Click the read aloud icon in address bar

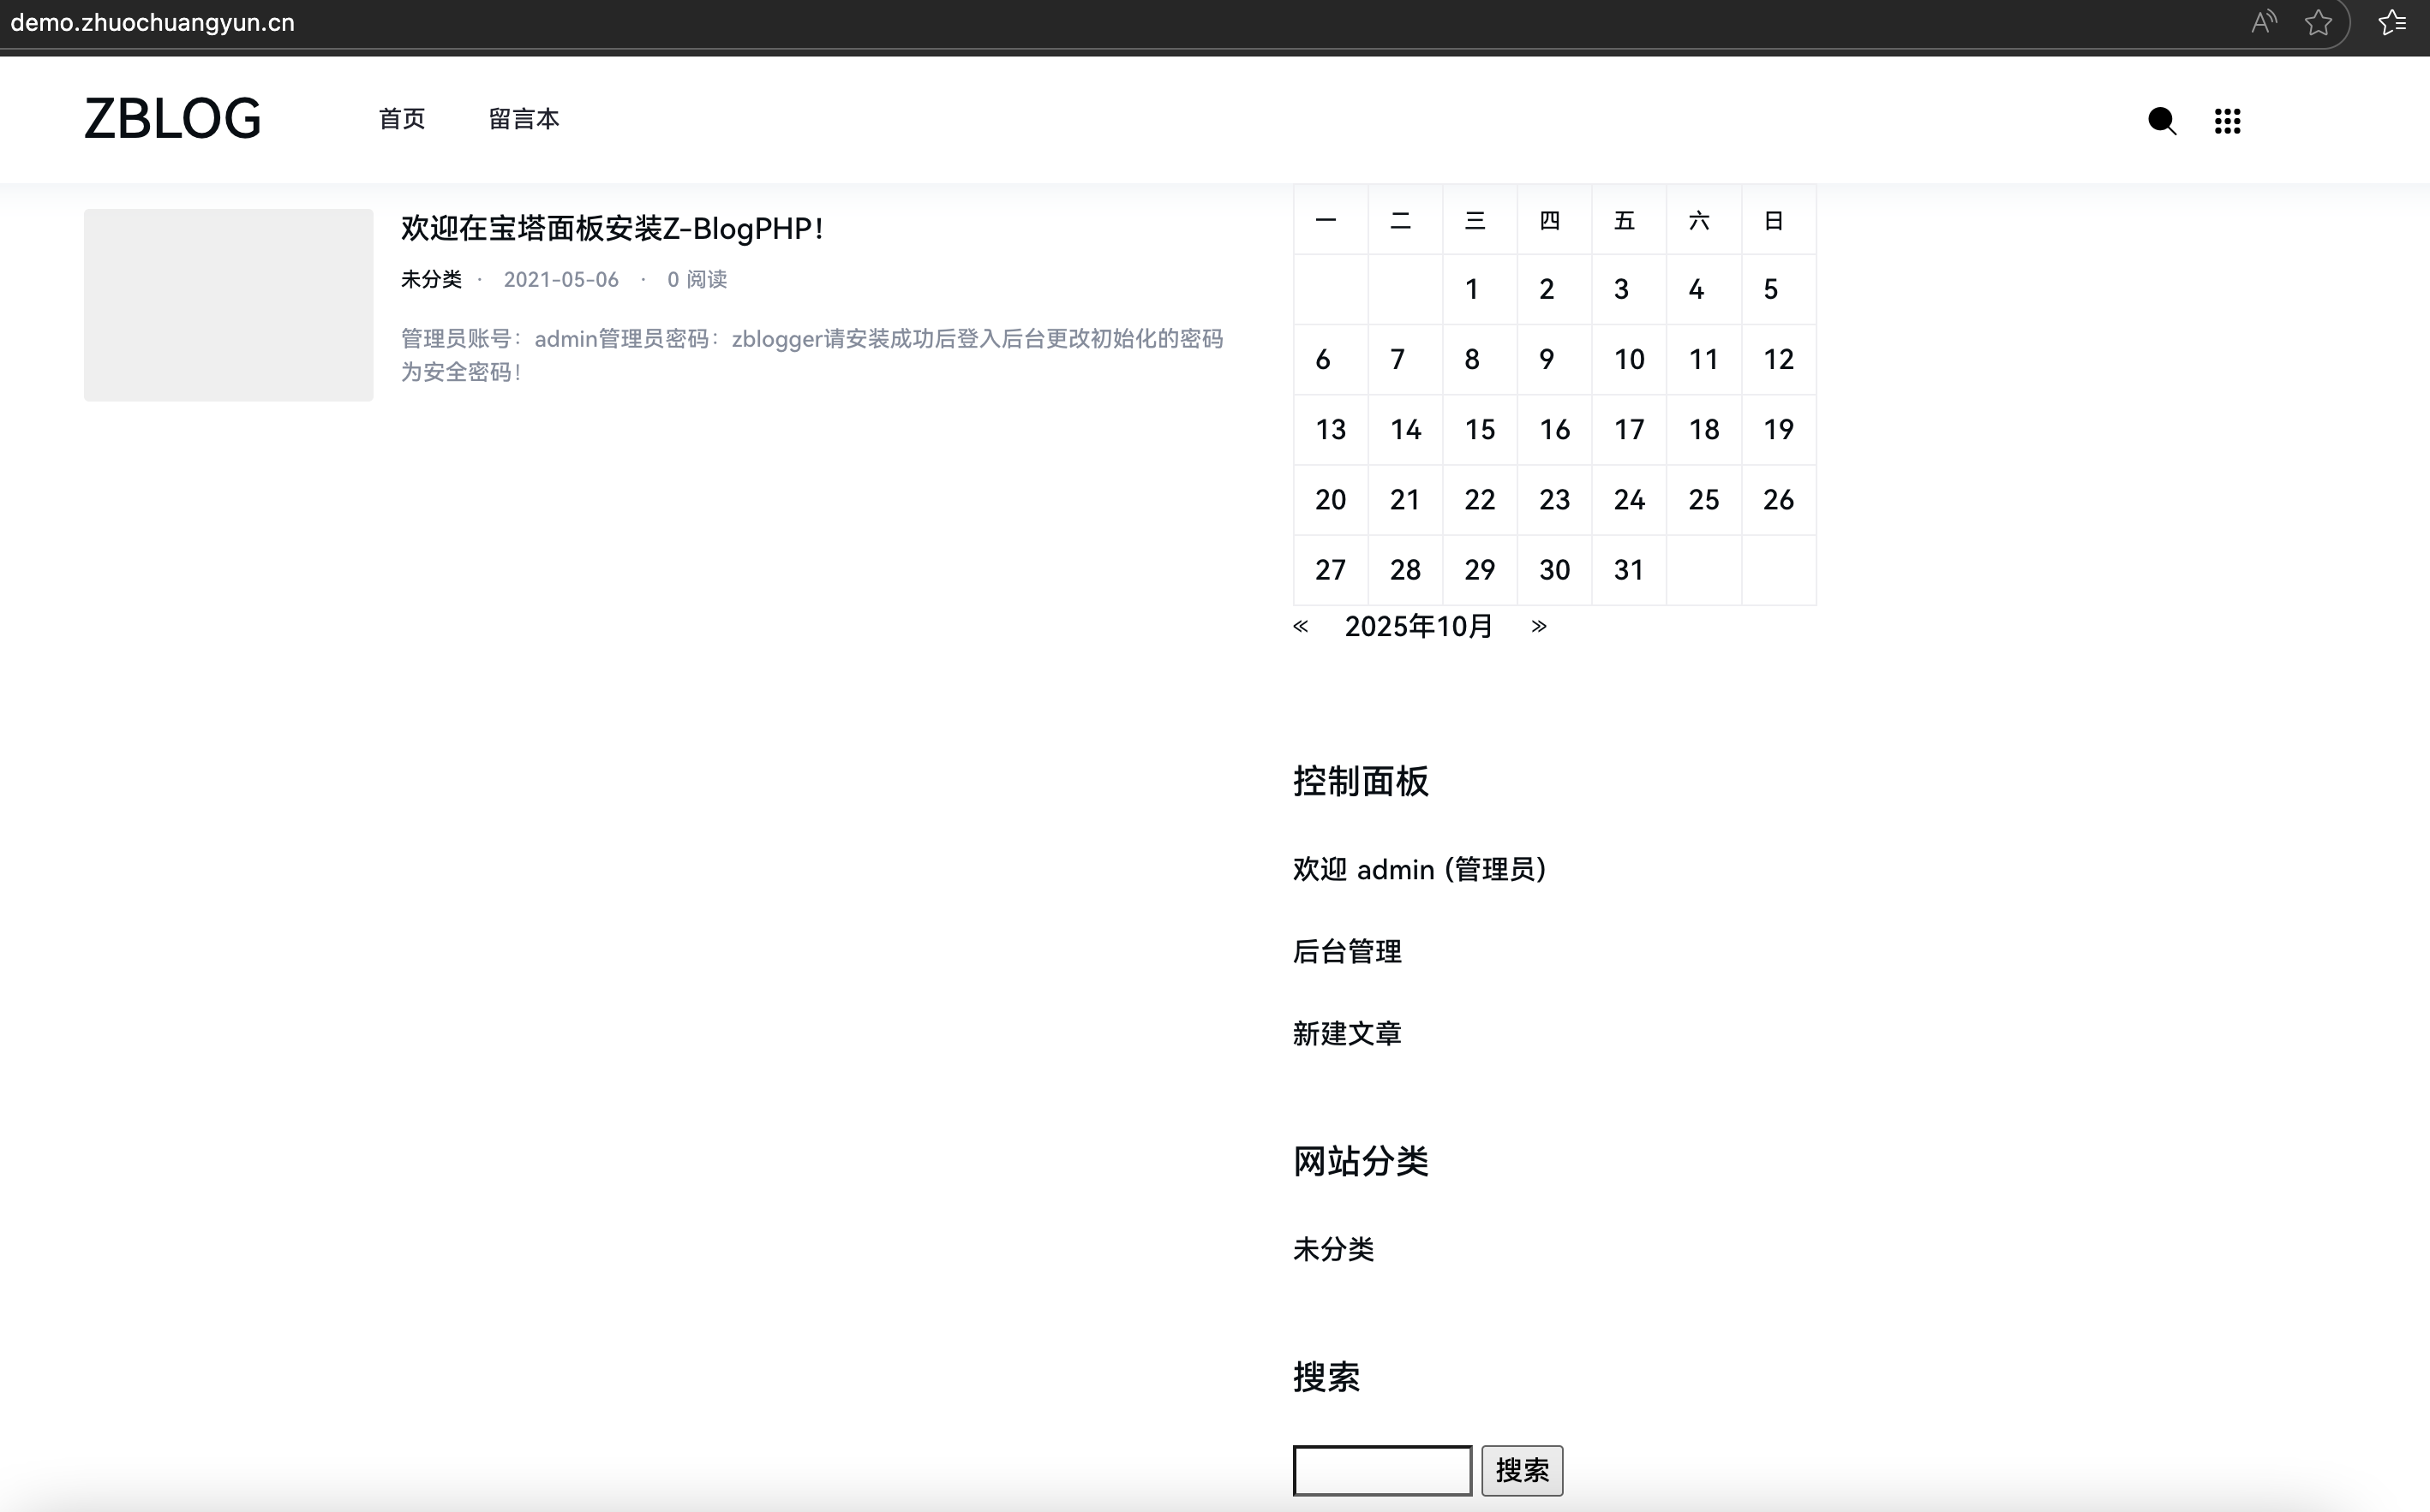coord(2263,22)
